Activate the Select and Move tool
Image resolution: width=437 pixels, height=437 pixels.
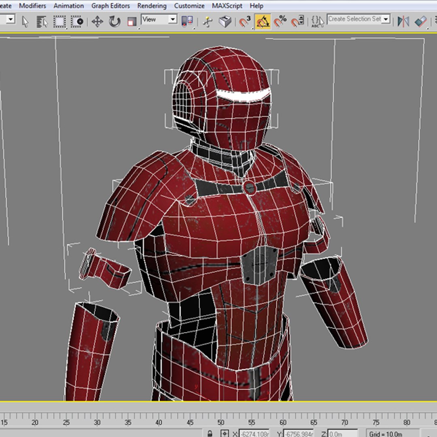[97, 22]
